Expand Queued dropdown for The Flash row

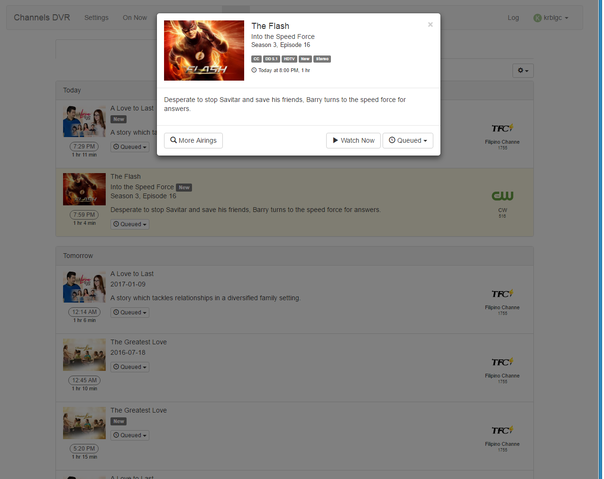click(130, 224)
